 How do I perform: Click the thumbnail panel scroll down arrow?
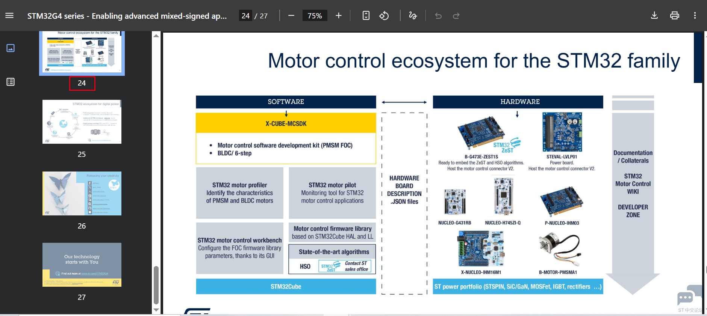(x=156, y=310)
